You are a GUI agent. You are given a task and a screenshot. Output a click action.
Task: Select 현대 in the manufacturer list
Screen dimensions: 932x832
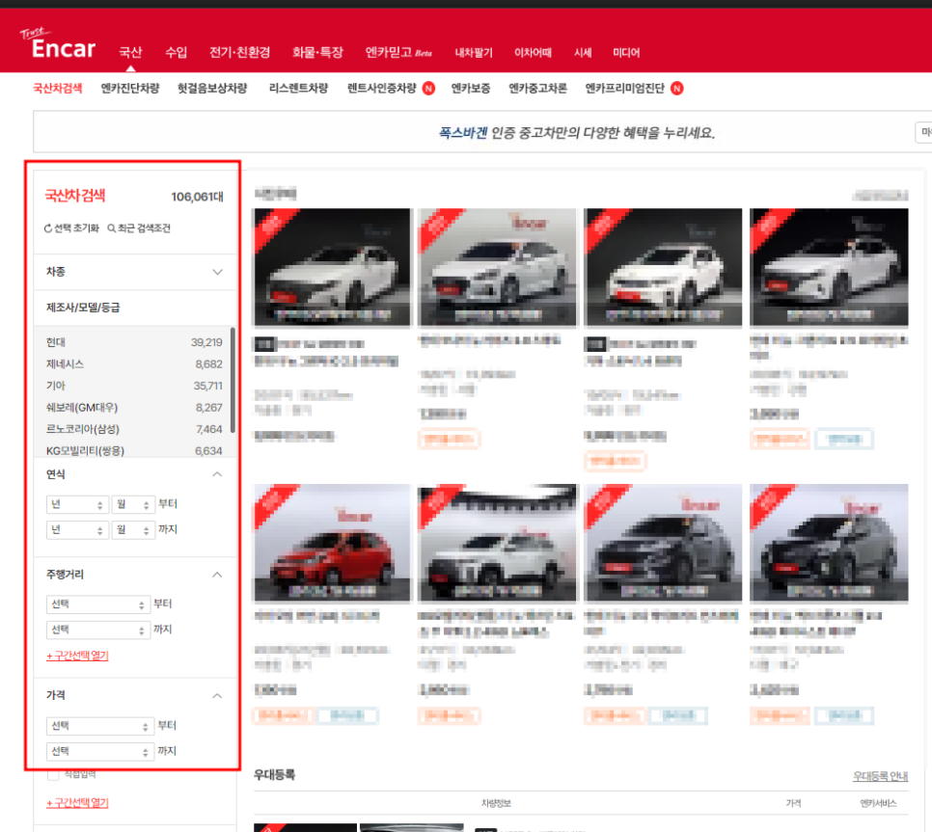56,342
